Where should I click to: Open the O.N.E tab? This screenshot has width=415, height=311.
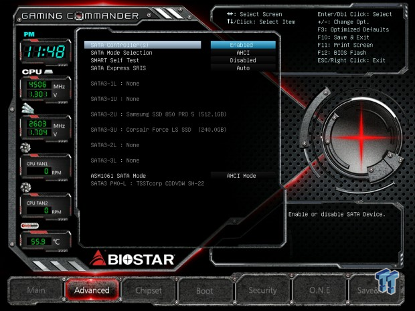tap(319, 290)
